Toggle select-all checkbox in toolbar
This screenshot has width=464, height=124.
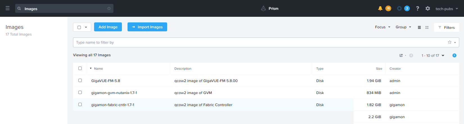79,27
